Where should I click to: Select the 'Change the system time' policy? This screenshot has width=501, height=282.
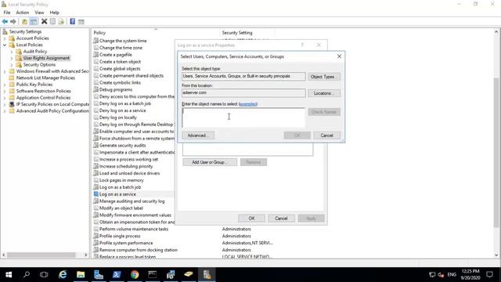click(x=123, y=41)
